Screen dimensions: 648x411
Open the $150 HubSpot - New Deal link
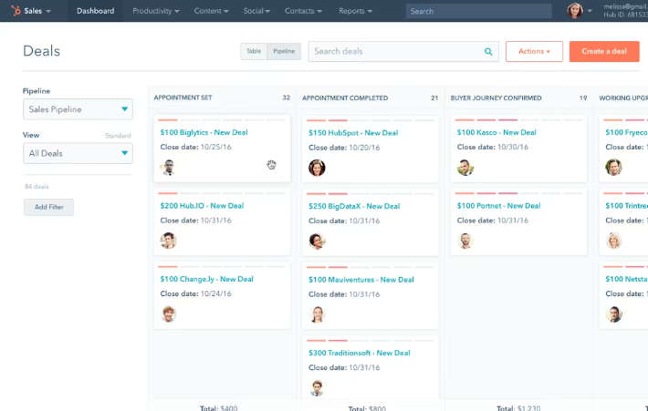pyautogui.click(x=353, y=133)
